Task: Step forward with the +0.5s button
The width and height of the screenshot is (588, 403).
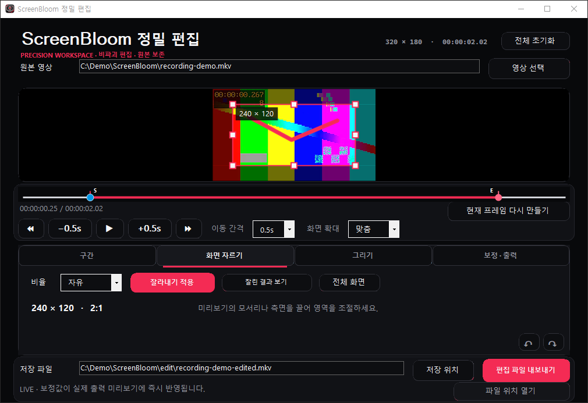Action: click(150, 229)
